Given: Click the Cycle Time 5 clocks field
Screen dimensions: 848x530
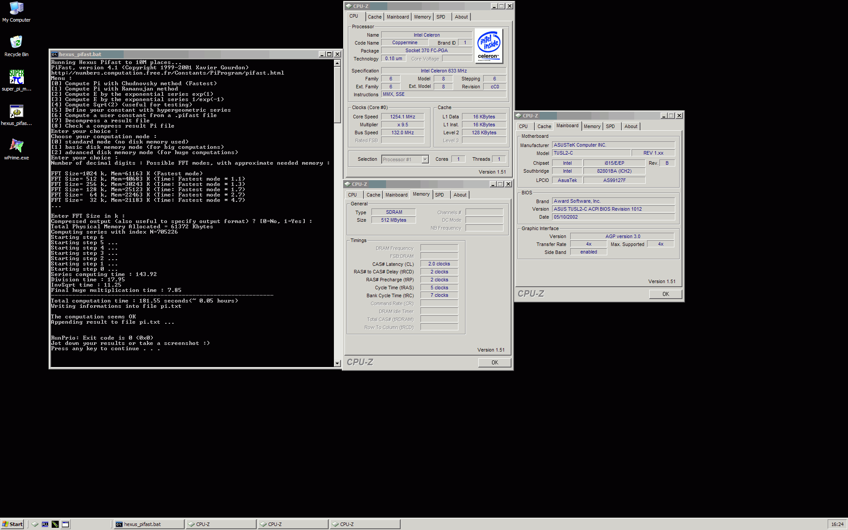Looking at the screenshot, I should [x=439, y=288].
